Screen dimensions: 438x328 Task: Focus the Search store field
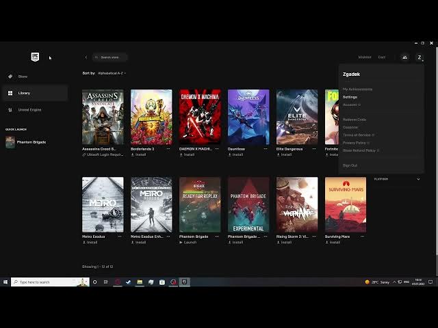coord(109,57)
